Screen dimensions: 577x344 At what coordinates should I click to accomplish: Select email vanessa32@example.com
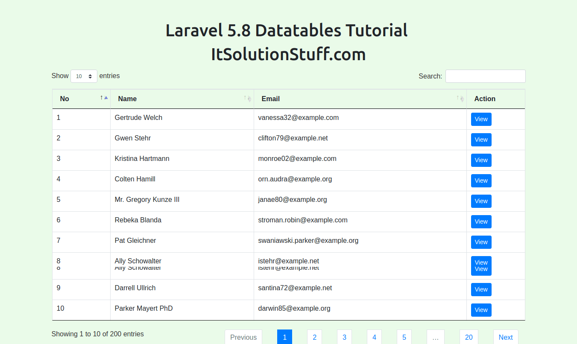click(299, 117)
